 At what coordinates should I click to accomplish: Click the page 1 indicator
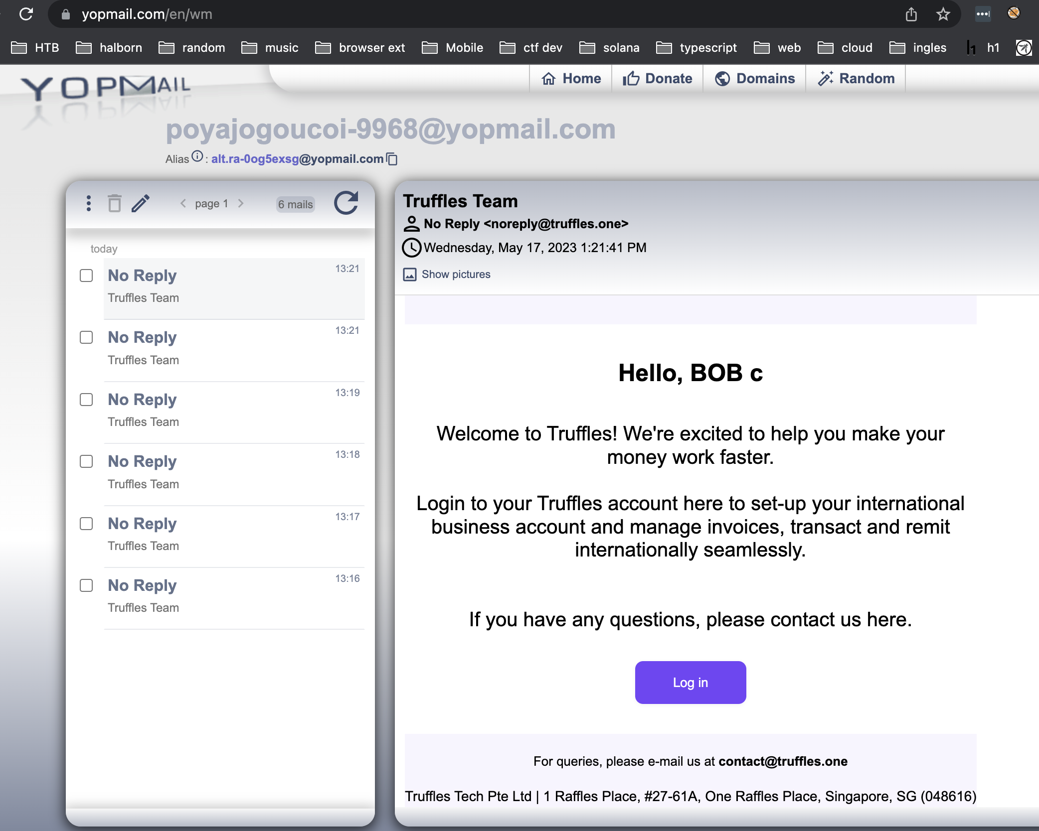click(x=211, y=204)
